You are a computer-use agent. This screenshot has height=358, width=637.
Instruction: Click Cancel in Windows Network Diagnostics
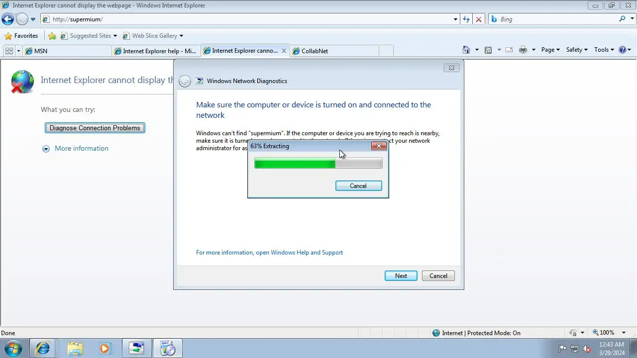438,276
